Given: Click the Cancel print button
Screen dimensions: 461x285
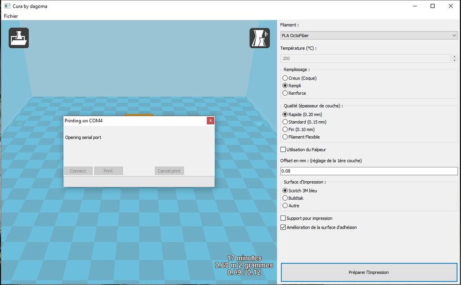Looking at the screenshot, I should coord(169,171).
